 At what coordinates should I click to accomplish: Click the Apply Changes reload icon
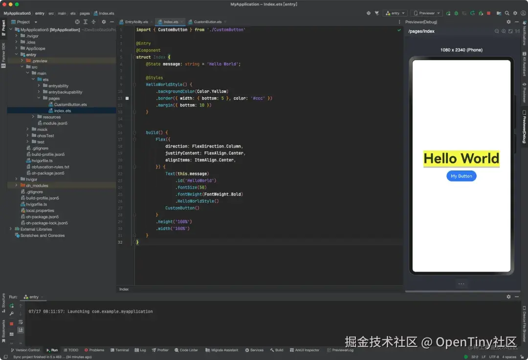coord(472,13)
